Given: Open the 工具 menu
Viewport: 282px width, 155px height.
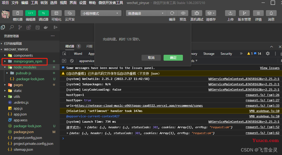Looking at the screenshot, I should [34, 3].
